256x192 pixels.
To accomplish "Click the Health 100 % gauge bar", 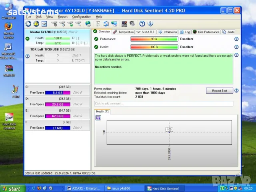I will click(154, 47).
